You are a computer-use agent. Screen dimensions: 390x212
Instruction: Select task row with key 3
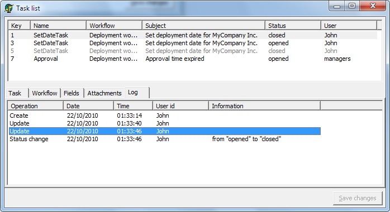193,43
